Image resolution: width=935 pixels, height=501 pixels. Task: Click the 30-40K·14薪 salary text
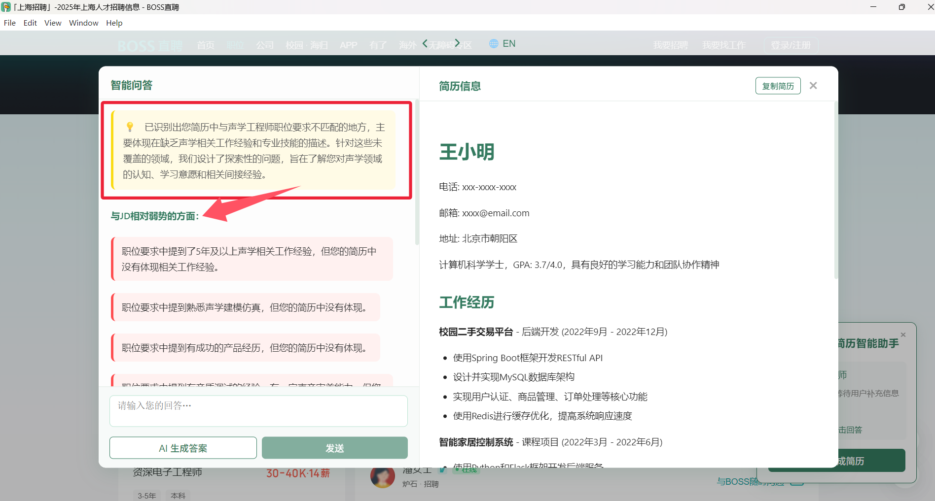(298, 473)
